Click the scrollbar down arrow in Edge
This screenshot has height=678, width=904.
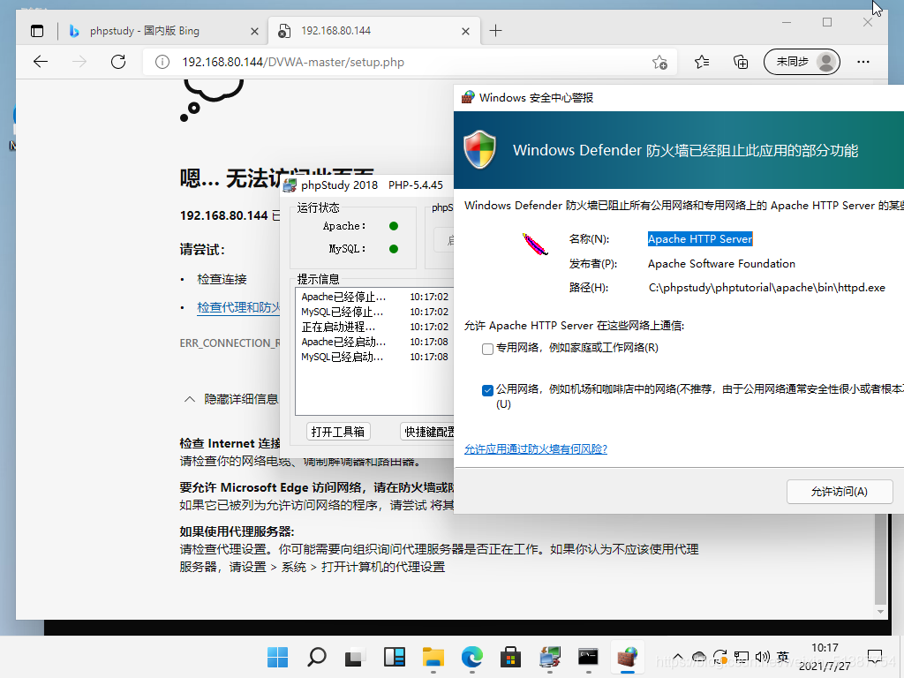[x=880, y=611]
